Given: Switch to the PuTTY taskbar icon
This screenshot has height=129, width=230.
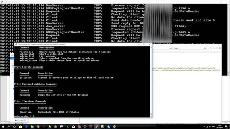Looking at the screenshot, I should click(x=97, y=126).
